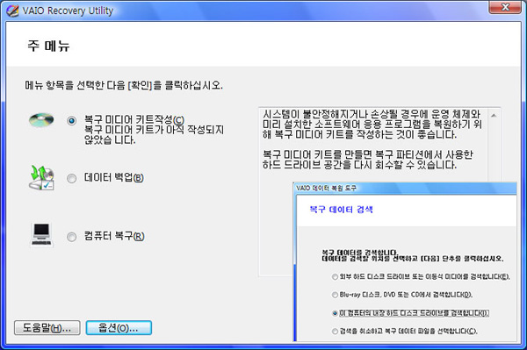Click the recovery media disc icon
527x350 pixels.
click(41, 120)
